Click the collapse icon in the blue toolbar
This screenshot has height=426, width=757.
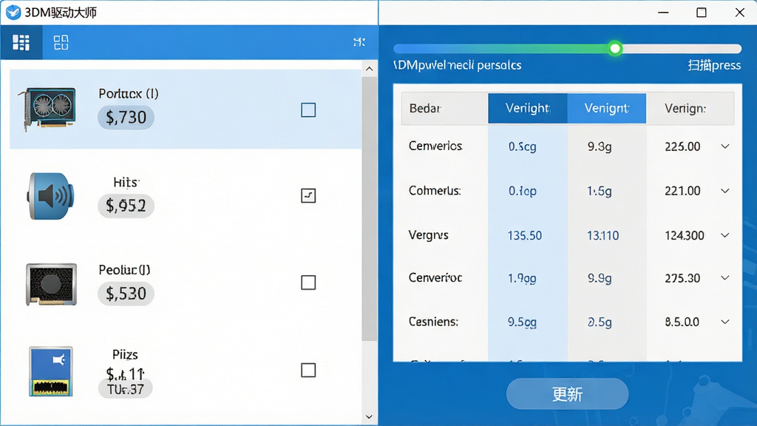click(359, 42)
